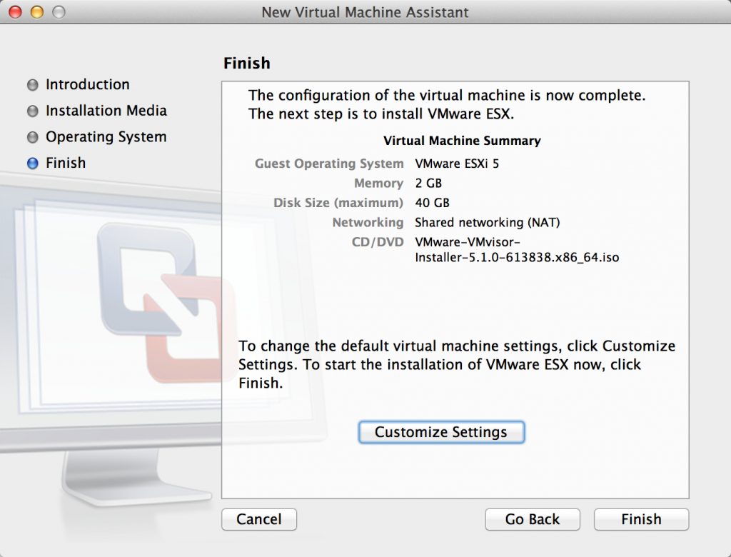Viewport: 731px width, 557px height.
Task: Select the Finish step in sidebar
Action: pyautogui.click(x=66, y=163)
